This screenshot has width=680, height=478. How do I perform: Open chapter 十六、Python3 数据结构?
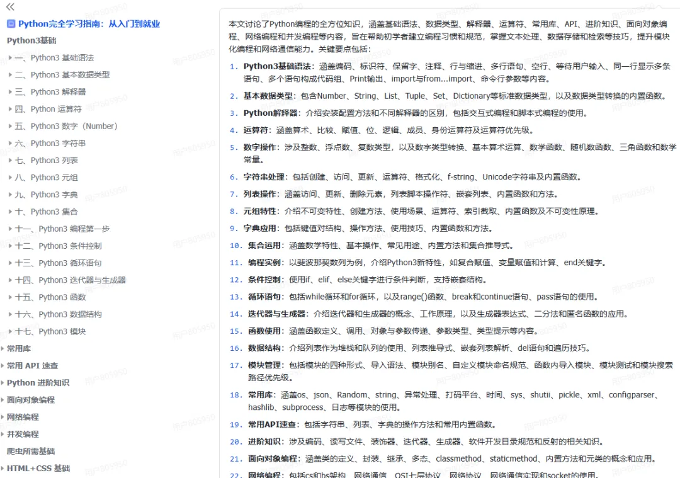pos(58,314)
